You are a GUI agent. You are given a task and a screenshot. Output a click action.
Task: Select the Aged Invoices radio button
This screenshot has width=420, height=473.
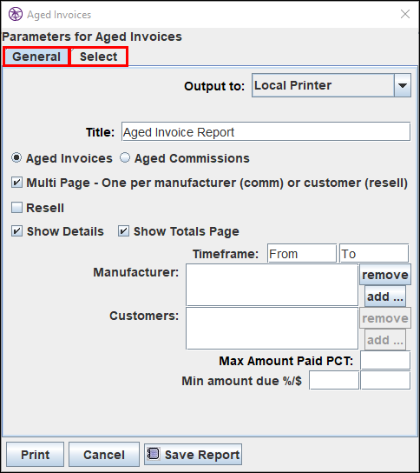pyautogui.click(x=16, y=157)
